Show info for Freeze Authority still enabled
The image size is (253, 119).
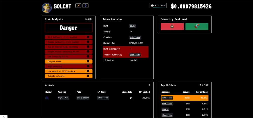coord(88,42)
